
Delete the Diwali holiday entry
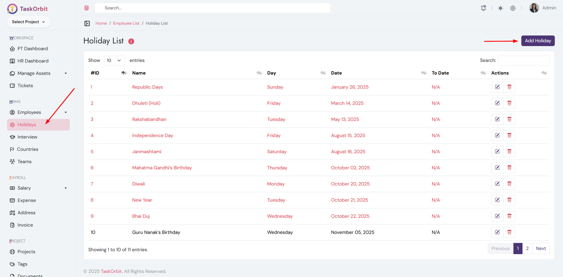click(x=509, y=184)
